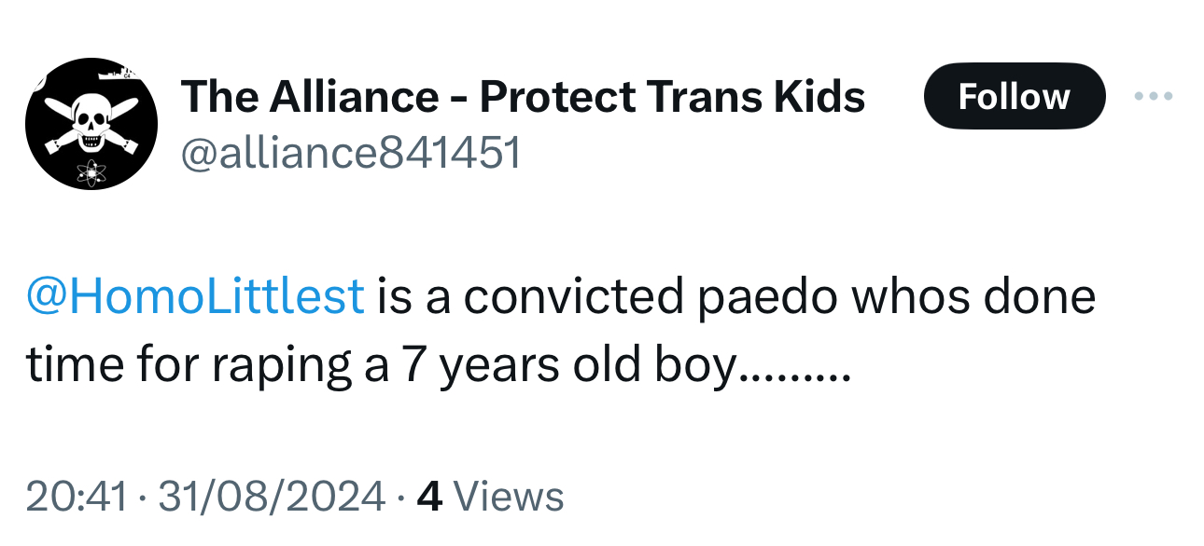Open the three-dot more options menu
This screenshot has width=1204, height=546.
click(1154, 96)
